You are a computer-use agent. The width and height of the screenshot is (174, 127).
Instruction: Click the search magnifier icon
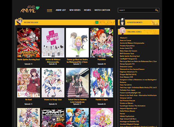157,10
